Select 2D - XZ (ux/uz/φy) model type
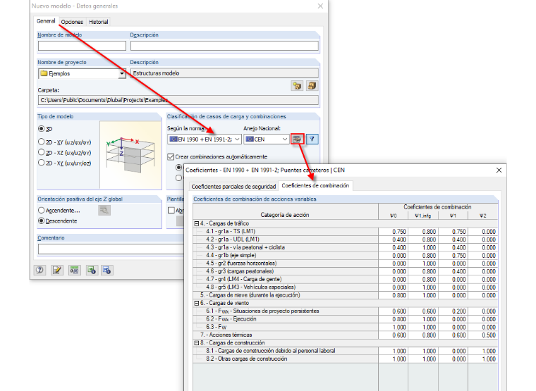The width and height of the screenshot is (536, 391). point(42,152)
